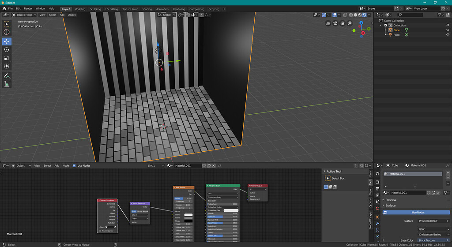Switch to solid viewport shading
Image resolution: width=452 pixels, height=247 pixels.
(355, 15)
